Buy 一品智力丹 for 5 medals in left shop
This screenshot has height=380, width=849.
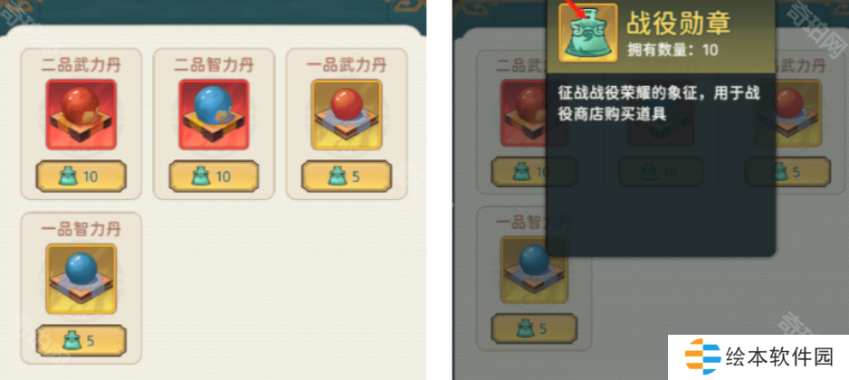tap(81, 340)
